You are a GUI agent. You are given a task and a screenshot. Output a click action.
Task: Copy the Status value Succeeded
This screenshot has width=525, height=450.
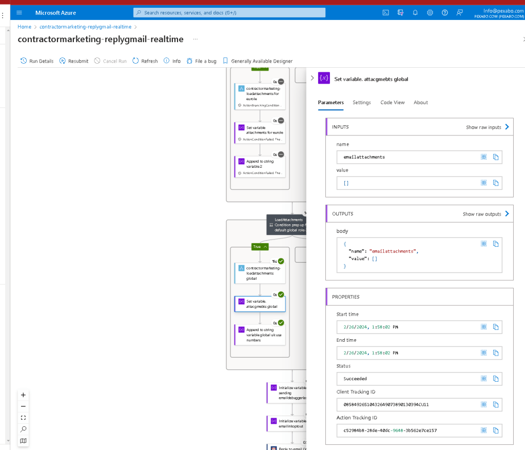pyautogui.click(x=496, y=378)
